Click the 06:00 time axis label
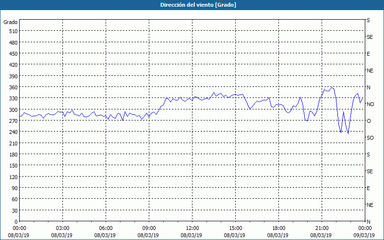Viewport: 384px width, 240px height. (106, 228)
